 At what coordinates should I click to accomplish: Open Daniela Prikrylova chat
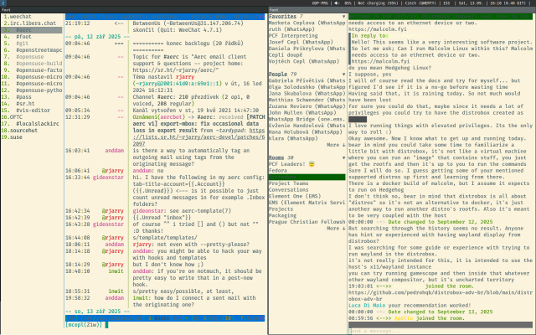click(307, 49)
